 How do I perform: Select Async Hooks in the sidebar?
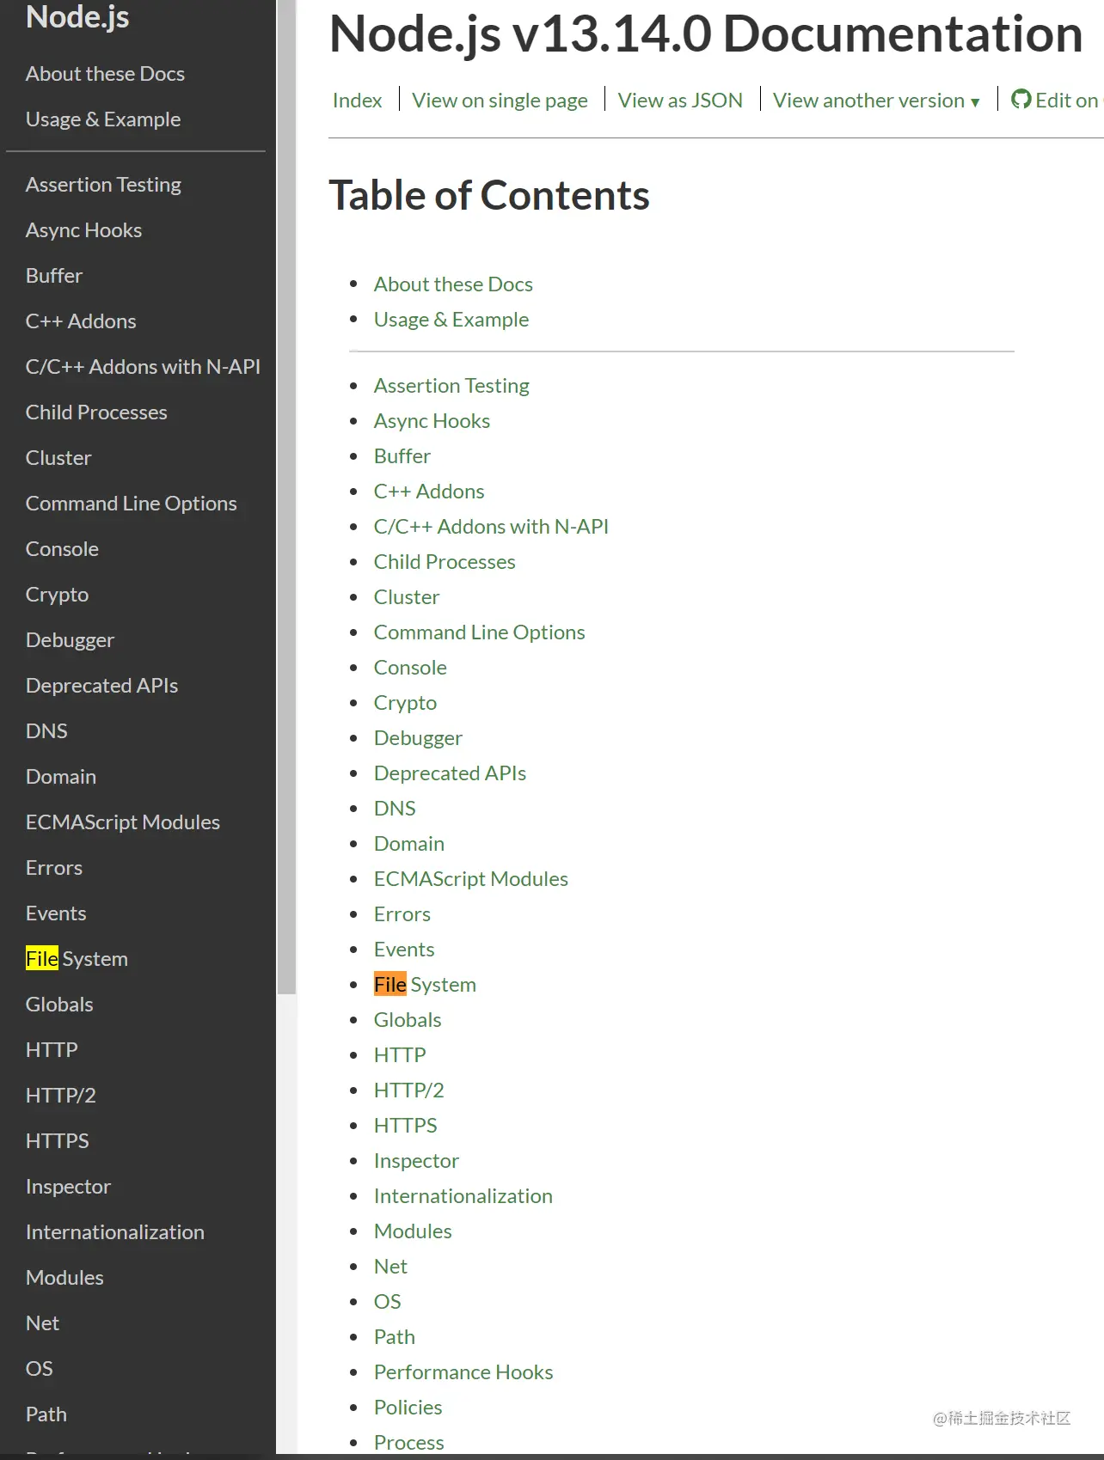(83, 230)
